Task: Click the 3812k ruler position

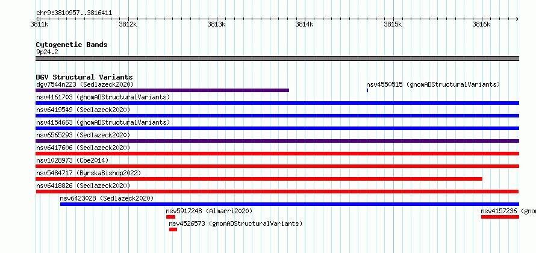Action: [x=128, y=25]
